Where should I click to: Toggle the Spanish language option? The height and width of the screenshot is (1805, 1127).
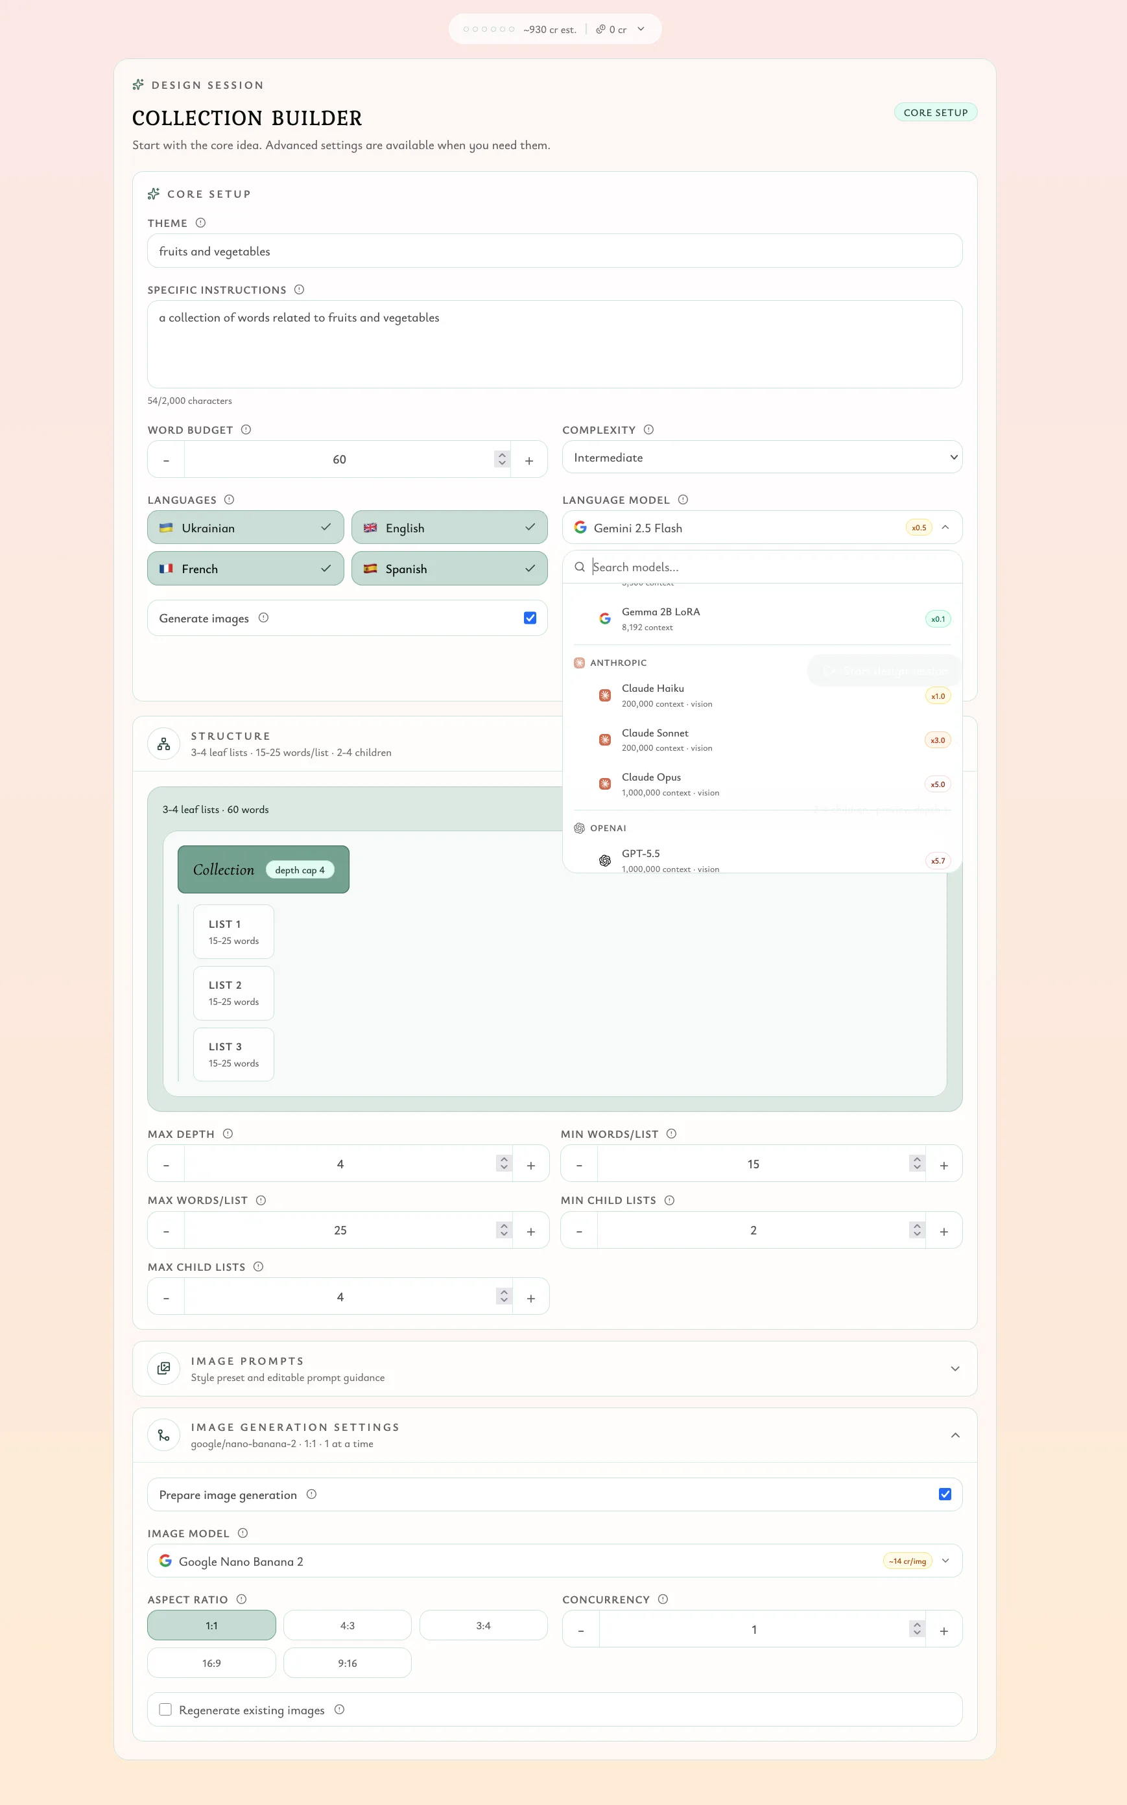coord(449,568)
